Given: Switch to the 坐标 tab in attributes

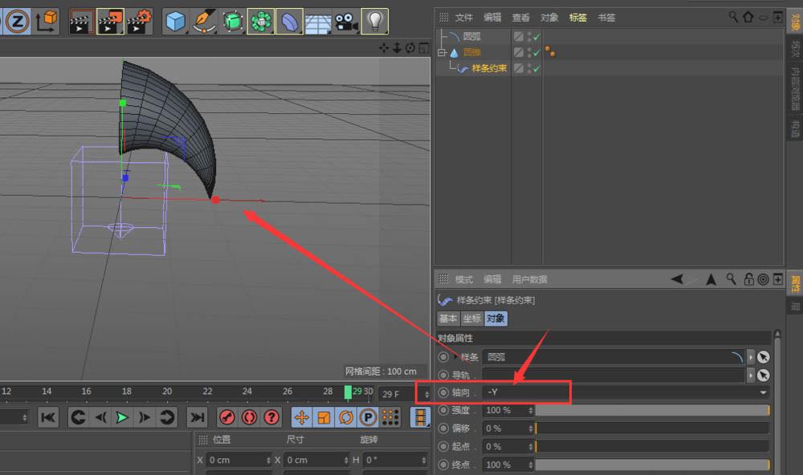Looking at the screenshot, I should point(473,319).
